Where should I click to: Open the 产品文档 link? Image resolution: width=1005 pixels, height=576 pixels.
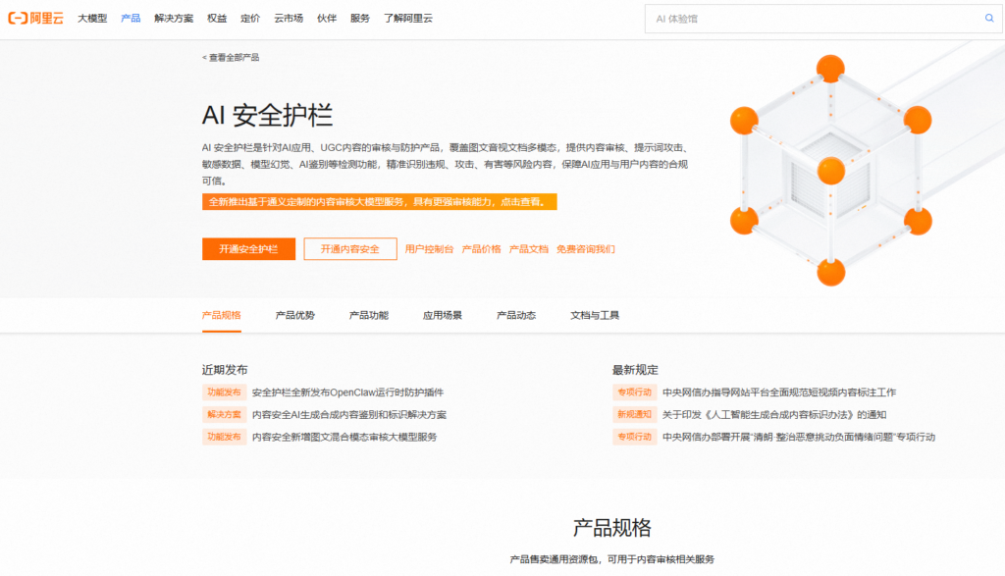point(529,249)
